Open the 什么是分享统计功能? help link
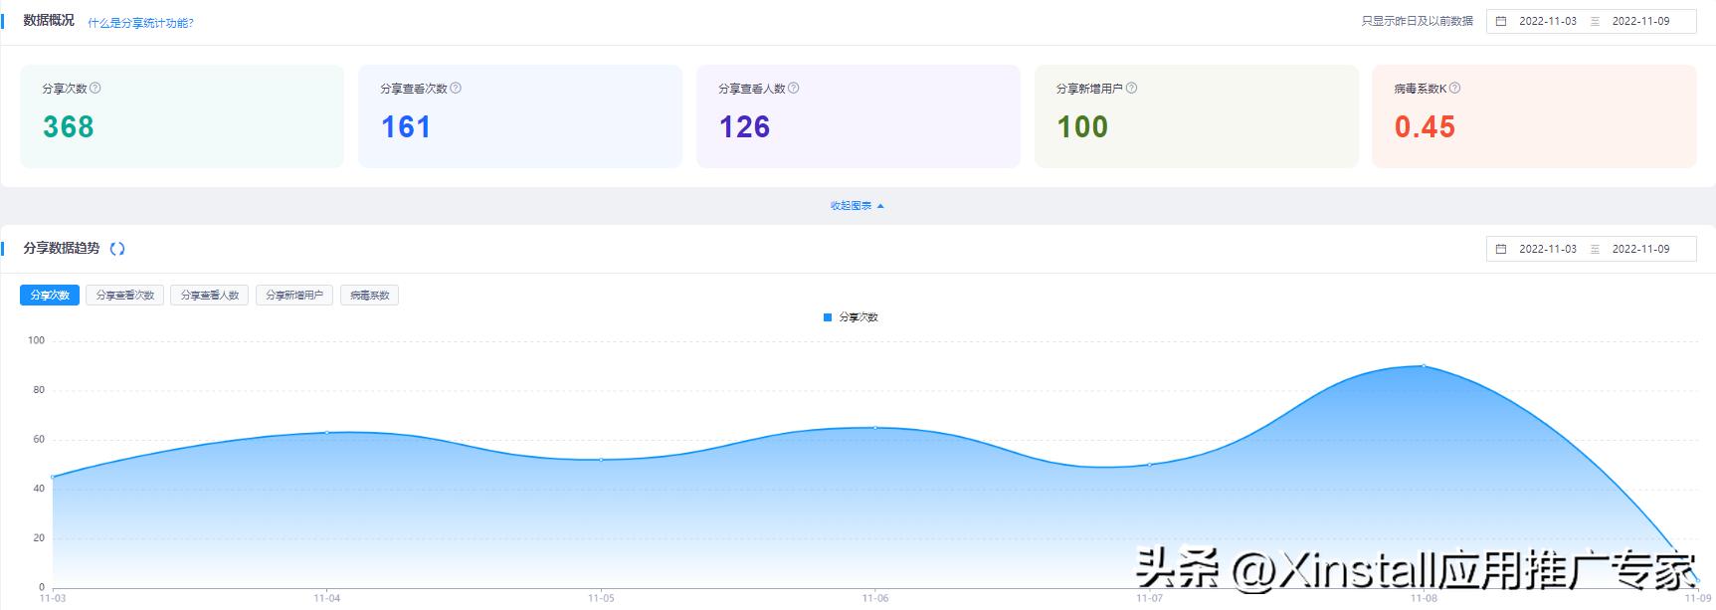 (x=140, y=23)
